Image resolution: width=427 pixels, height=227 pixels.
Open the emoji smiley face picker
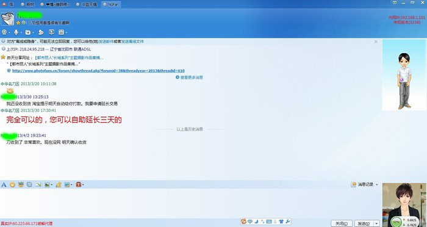click(12, 184)
